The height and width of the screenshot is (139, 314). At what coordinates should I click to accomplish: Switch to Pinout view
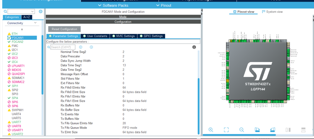(244, 12)
